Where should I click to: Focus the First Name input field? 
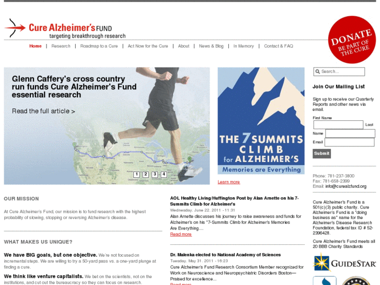[x=338, y=124]
